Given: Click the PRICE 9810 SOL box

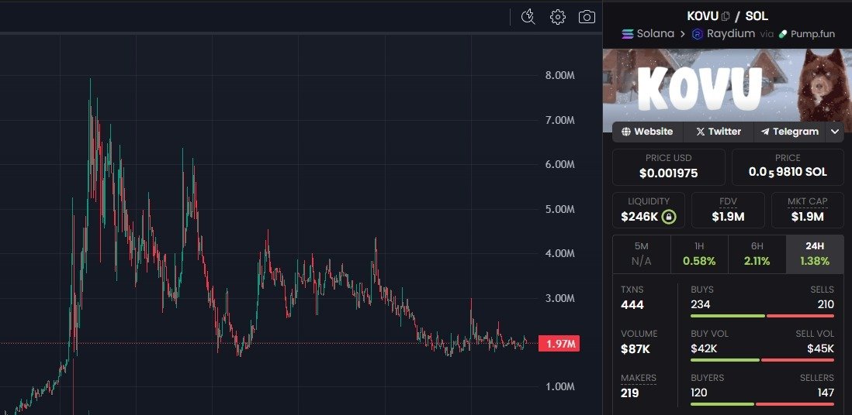Looking at the screenshot, I should [x=788, y=167].
